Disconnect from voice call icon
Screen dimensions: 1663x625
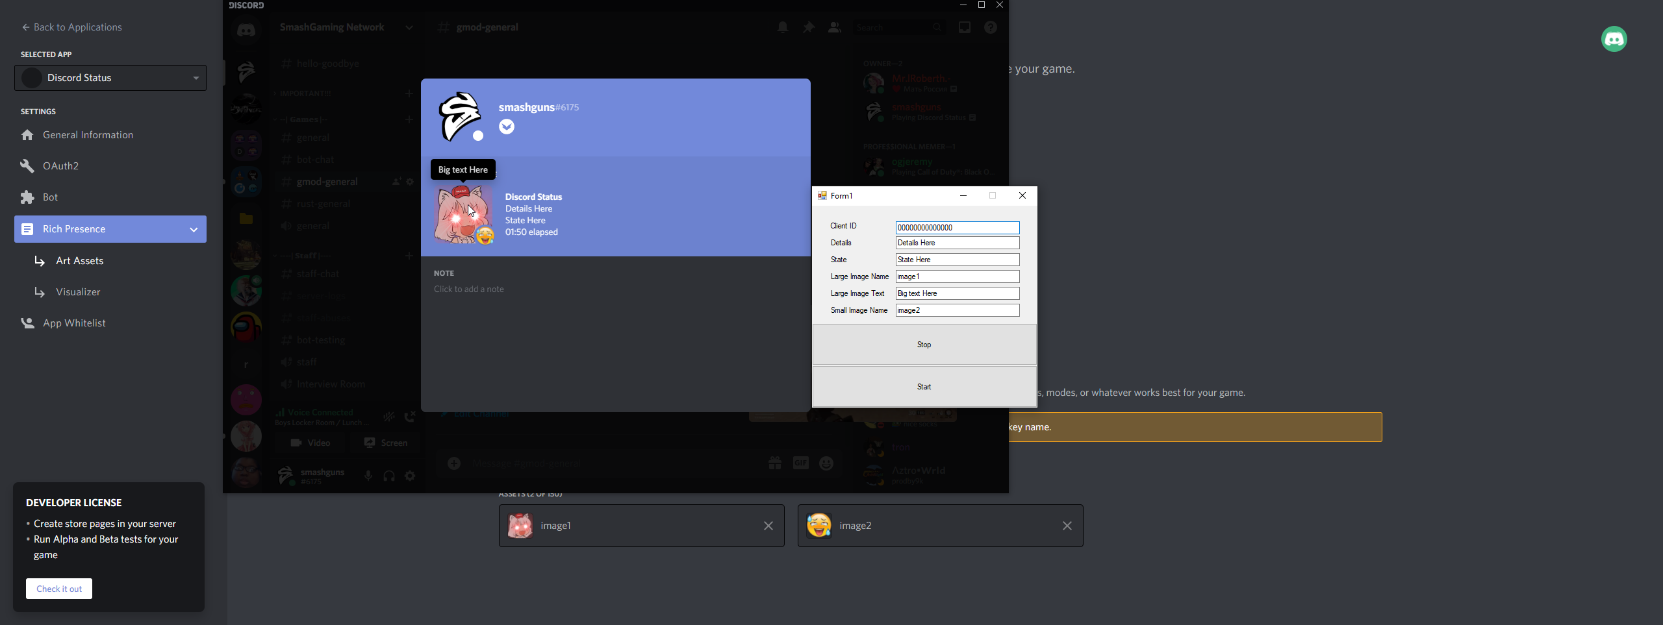[x=410, y=417]
